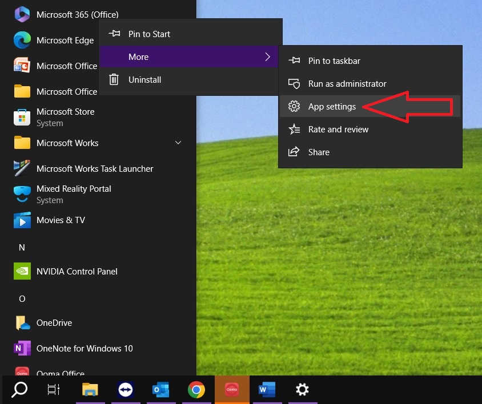Open Microsoft Store icon

coord(22,117)
